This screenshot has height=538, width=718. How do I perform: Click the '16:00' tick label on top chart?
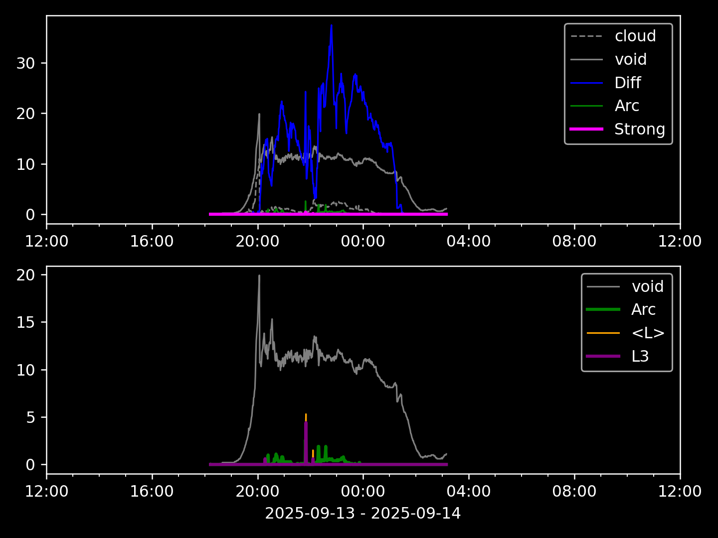coord(152,242)
